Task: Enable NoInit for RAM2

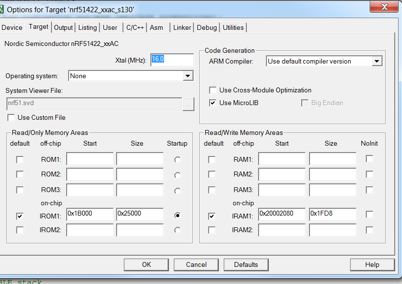Action: 370,175
